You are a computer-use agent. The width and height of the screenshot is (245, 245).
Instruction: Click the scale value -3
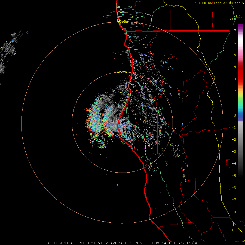click(234, 152)
